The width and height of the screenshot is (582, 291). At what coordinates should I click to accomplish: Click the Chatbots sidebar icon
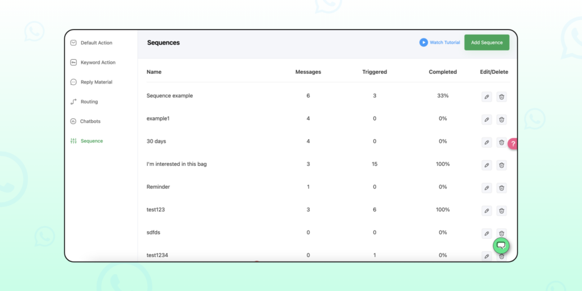coord(73,122)
